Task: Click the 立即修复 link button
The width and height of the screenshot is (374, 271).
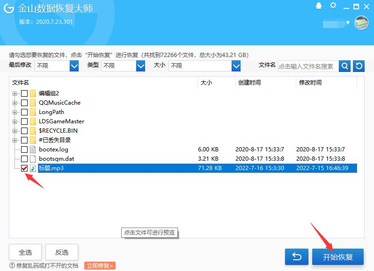Action: 100,265
